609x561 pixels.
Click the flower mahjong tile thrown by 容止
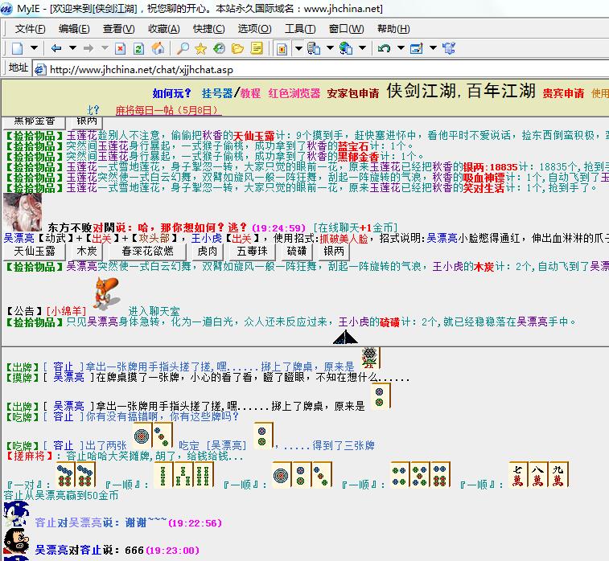point(370,358)
